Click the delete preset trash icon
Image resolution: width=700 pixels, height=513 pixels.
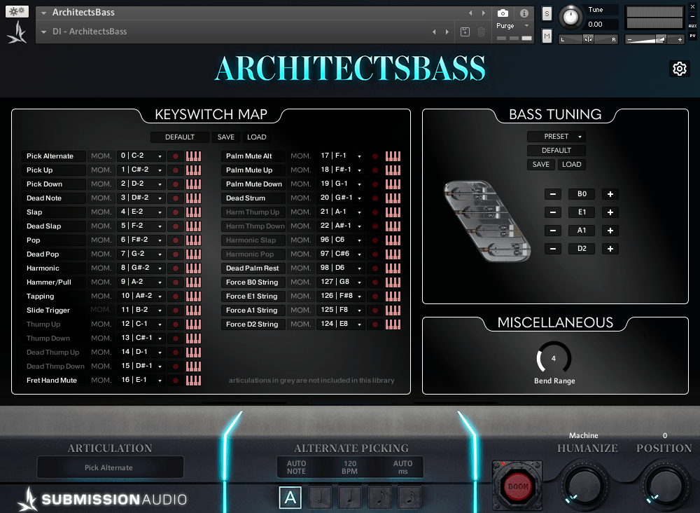(x=482, y=32)
